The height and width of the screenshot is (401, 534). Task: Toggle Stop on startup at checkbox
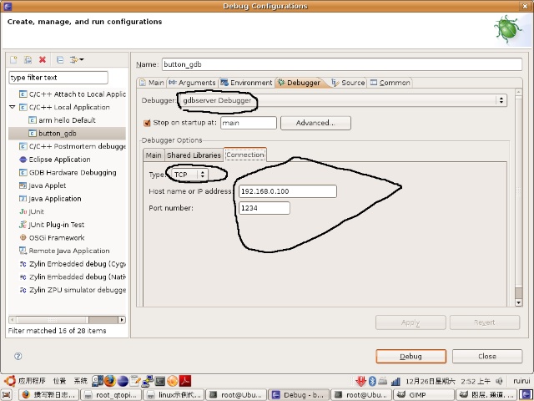pos(147,123)
